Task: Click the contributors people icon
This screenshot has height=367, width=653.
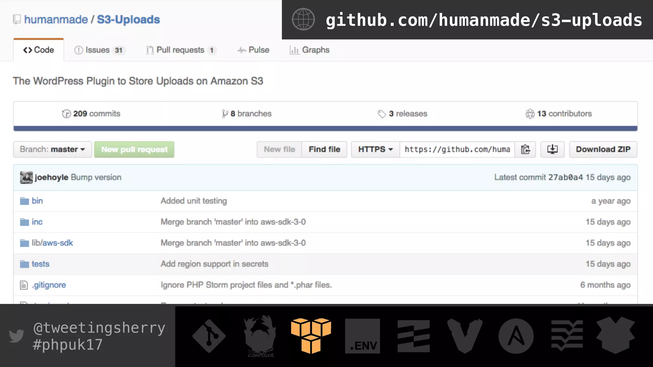Action: point(530,114)
